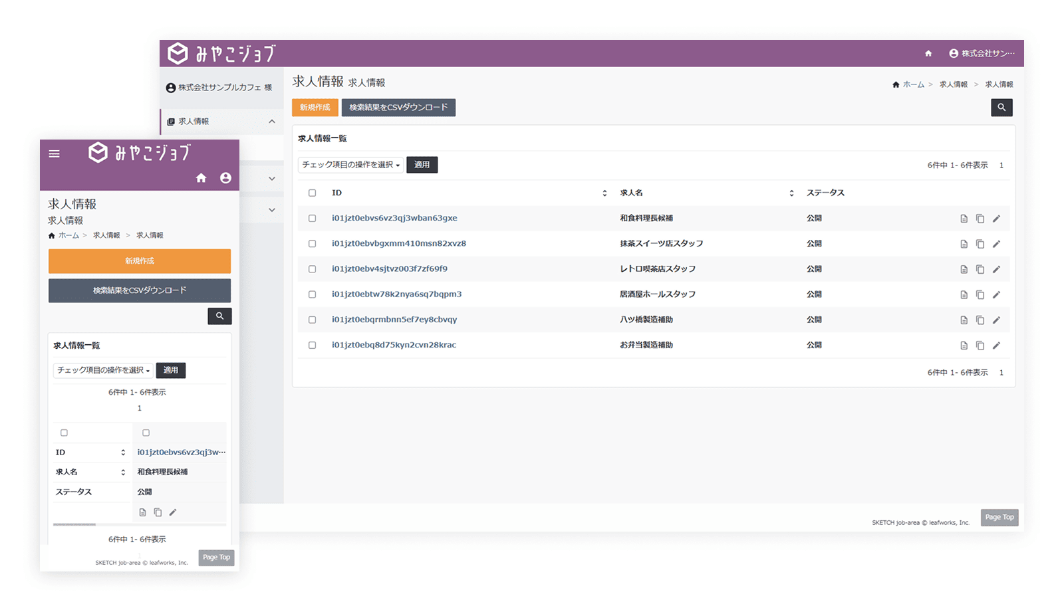Open チェック項目の操作を選択 dropdown in desktop view

(x=350, y=165)
